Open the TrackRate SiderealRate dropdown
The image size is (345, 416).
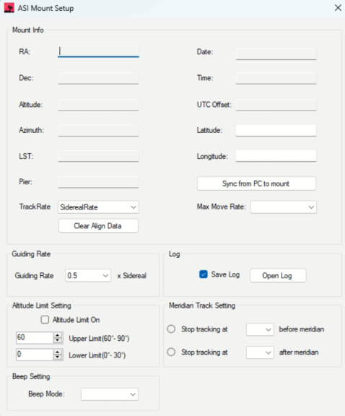tap(98, 207)
